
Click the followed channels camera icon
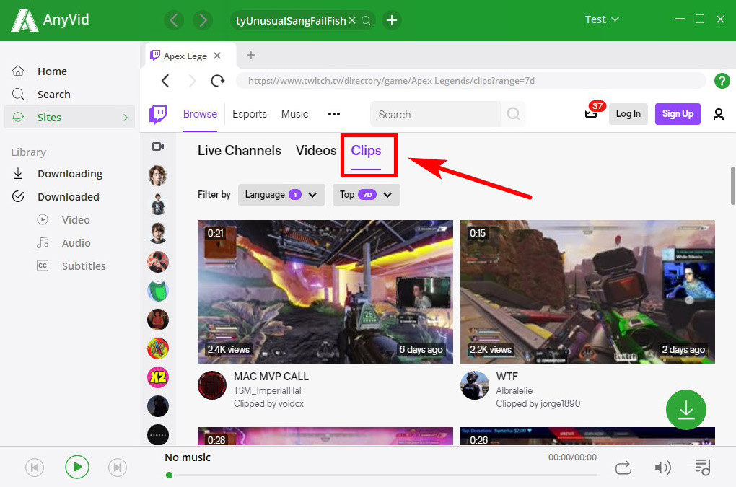[158, 147]
